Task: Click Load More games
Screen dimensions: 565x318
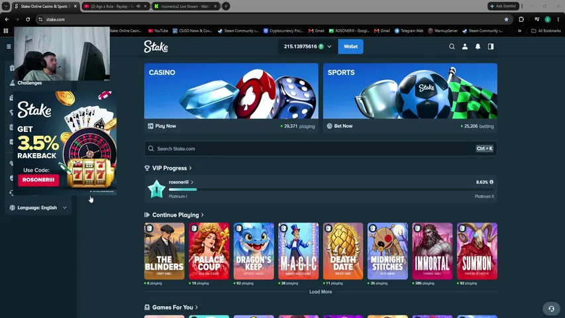Action: point(321,291)
